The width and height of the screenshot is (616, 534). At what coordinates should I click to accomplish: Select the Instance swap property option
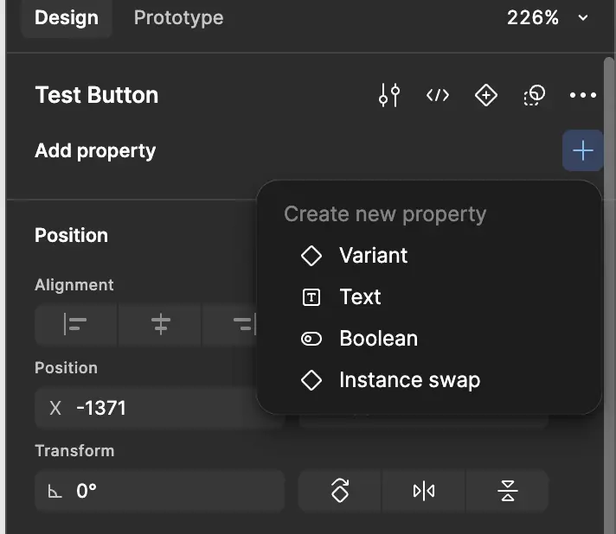[408, 380]
